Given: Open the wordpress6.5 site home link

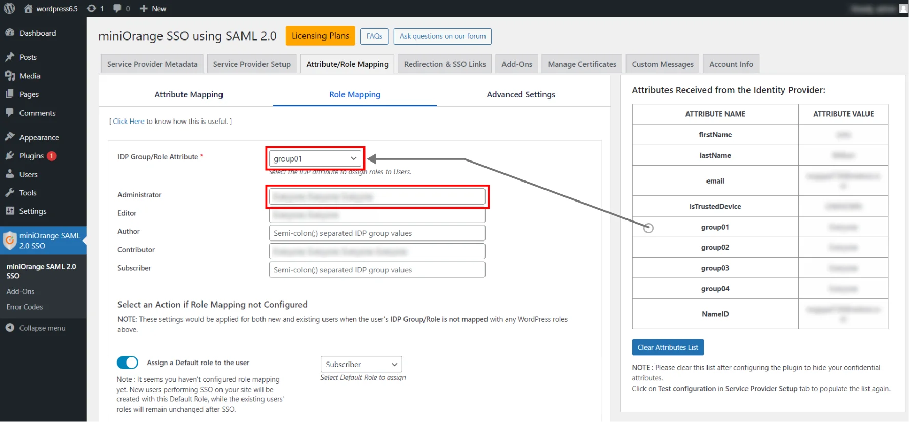Looking at the screenshot, I should tap(51, 8).
